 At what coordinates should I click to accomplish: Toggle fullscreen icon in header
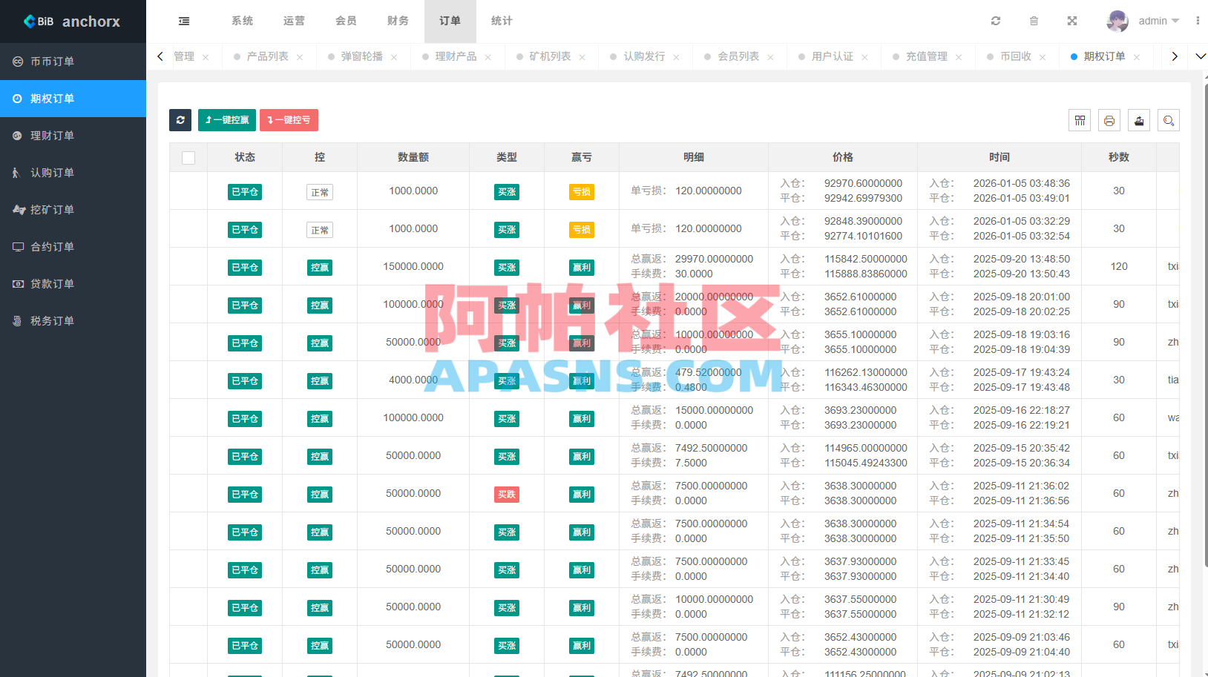(x=1072, y=21)
